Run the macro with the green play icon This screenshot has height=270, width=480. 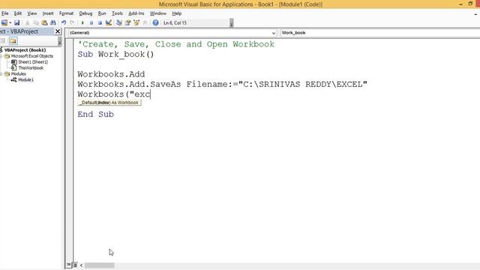coord(82,22)
